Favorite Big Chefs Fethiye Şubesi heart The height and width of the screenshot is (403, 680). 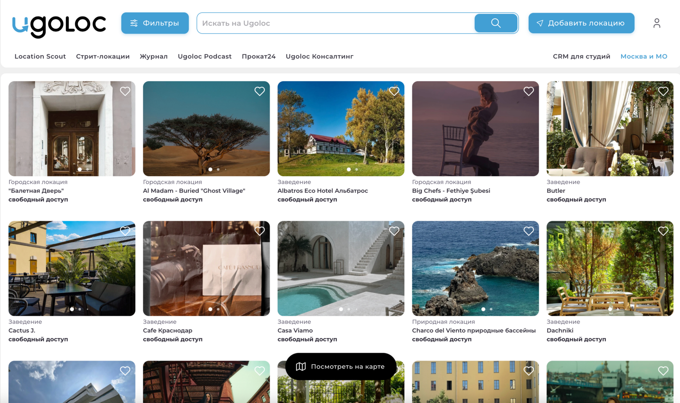click(x=529, y=91)
